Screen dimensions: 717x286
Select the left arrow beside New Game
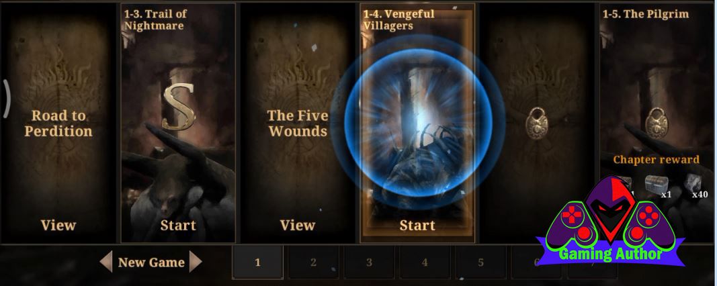click(106, 263)
